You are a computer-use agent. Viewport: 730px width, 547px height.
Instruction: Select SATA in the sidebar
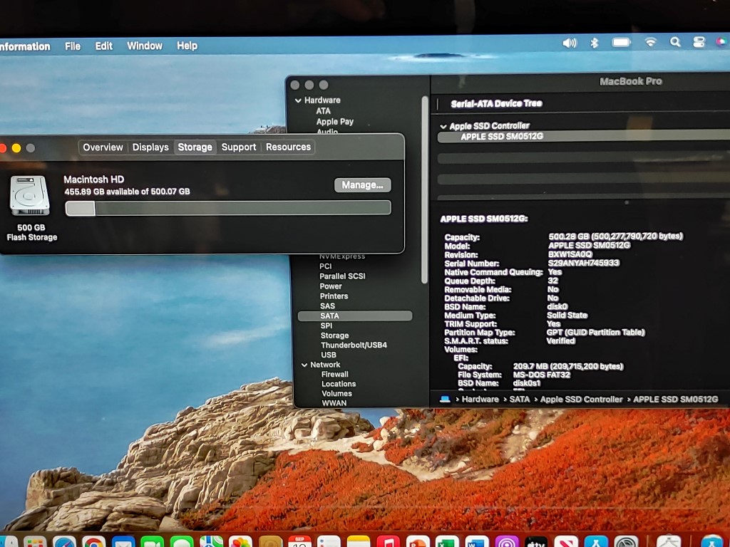pos(355,316)
